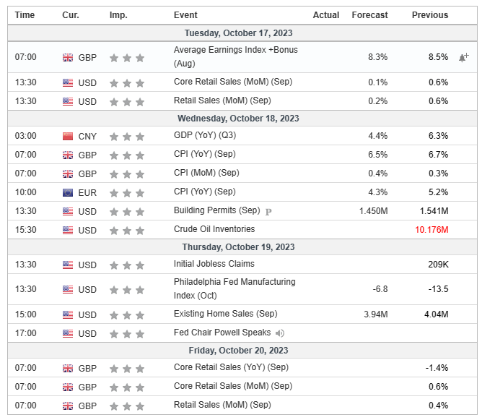Screen dimensions: 482x420
Task: Click the EU flag in EUR row
Action: pos(68,192)
